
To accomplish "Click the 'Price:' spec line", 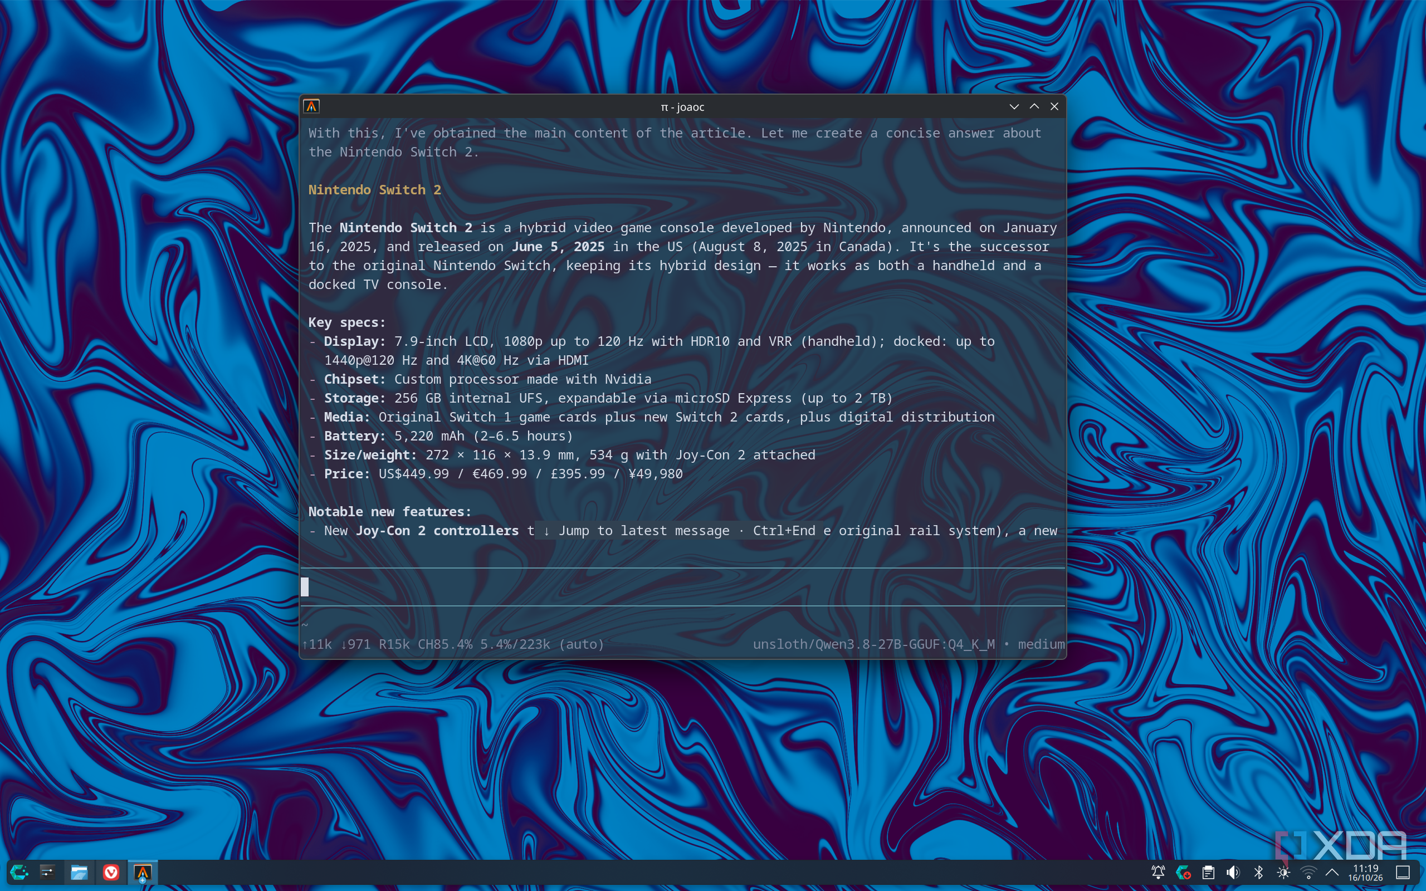I will tap(496, 473).
